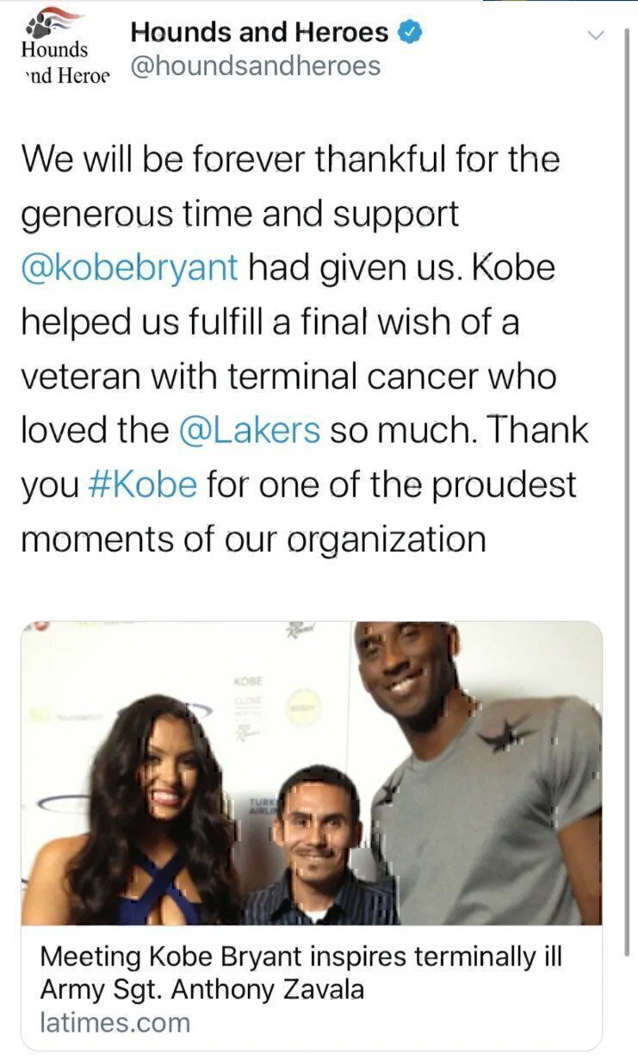Click the latimes.com source domain
The width and height of the screenshot is (638, 1060).
point(115,1023)
